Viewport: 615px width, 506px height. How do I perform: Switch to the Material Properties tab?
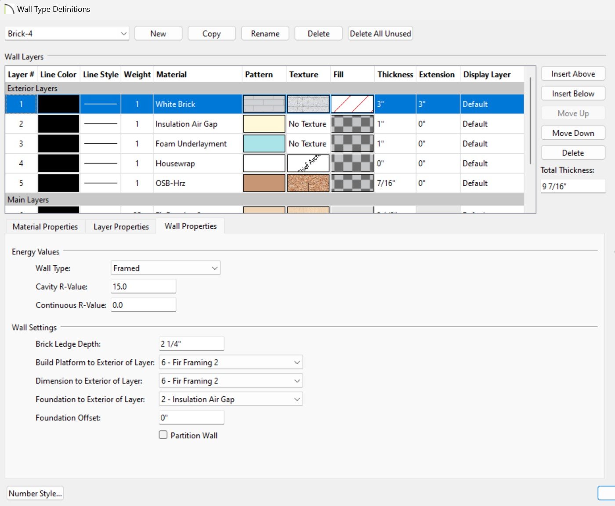(x=45, y=227)
